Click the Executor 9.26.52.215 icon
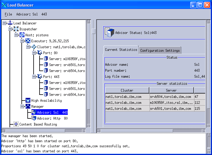Screen dimensions: 212x155 click(x=28, y=41)
